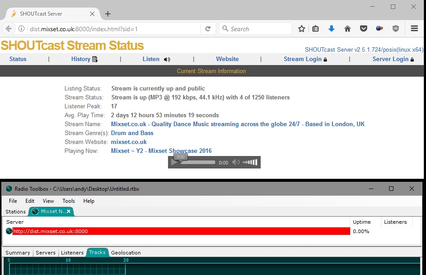This screenshot has height=275, width=426.
Task: Mute the audio player speaker
Action: point(236,163)
